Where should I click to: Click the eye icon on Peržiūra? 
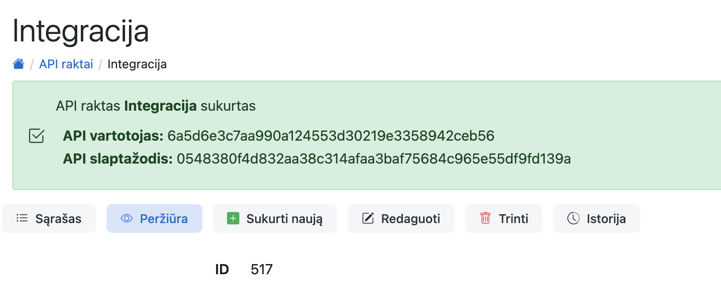127,218
